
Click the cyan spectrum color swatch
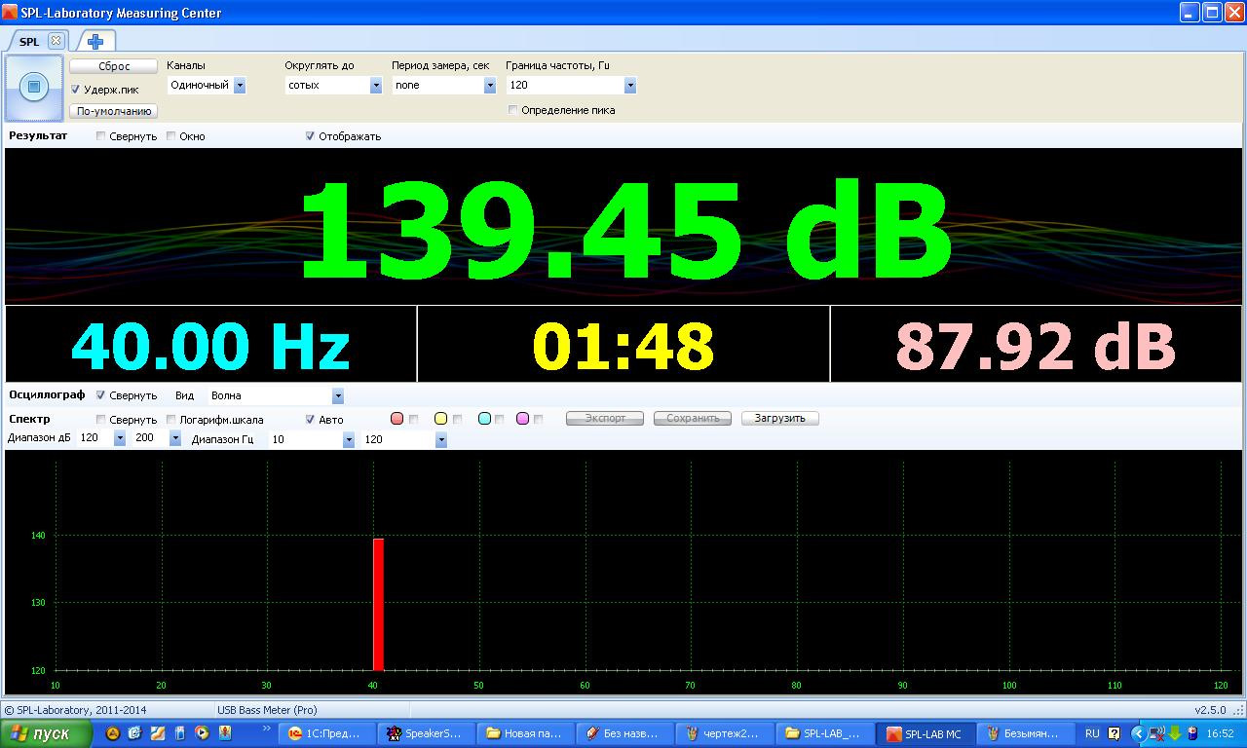pos(484,419)
